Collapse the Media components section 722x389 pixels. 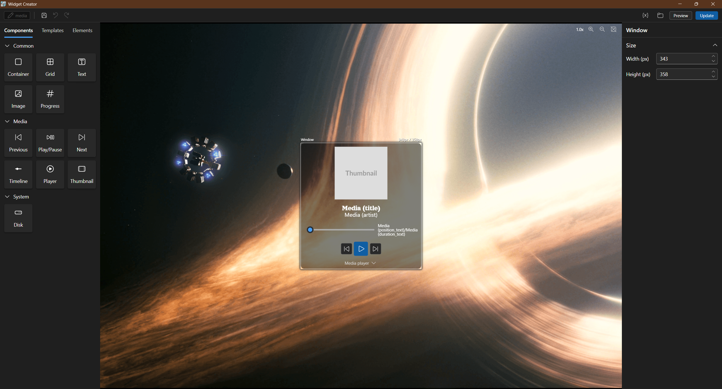pyautogui.click(x=7, y=121)
